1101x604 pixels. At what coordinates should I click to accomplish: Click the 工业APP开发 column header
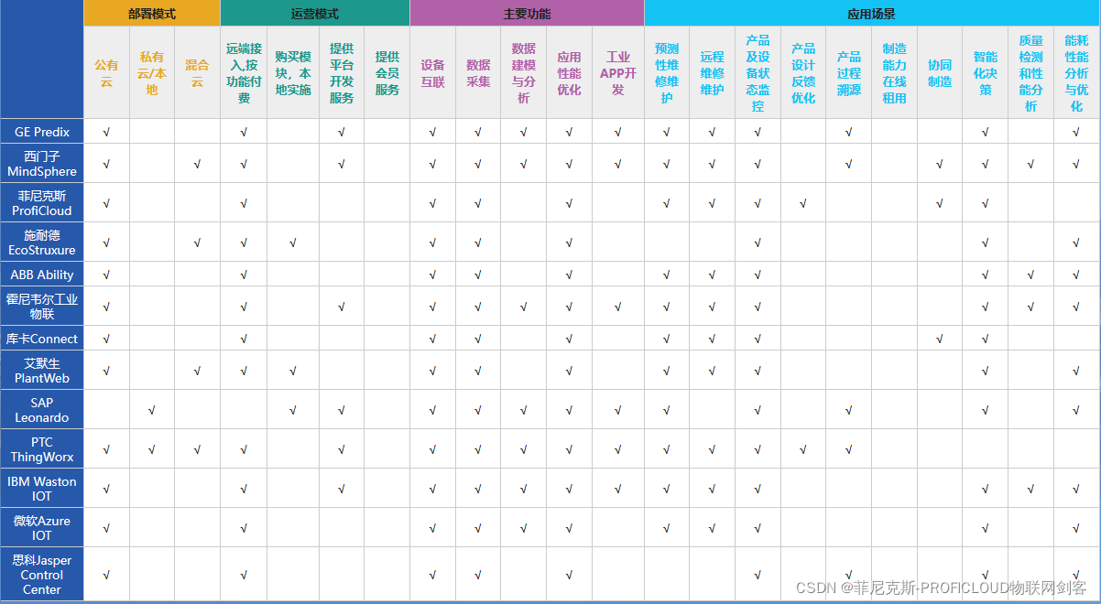click(618, 73)
